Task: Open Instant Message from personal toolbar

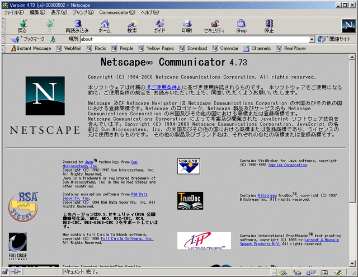Action: (31, 49)
